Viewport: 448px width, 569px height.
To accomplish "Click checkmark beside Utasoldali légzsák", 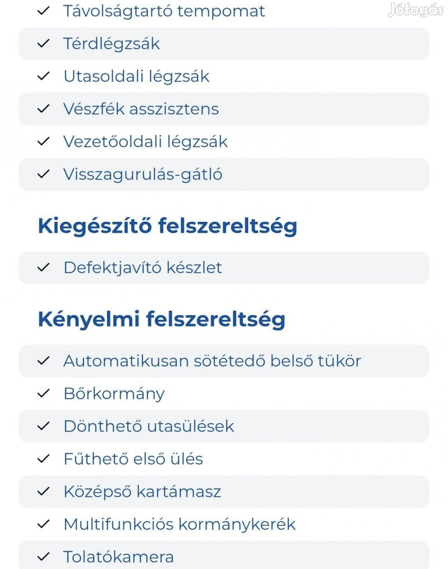I will tap(43, 76).
